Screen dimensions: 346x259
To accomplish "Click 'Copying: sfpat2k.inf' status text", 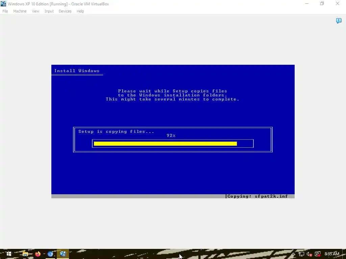I will 257,196.
